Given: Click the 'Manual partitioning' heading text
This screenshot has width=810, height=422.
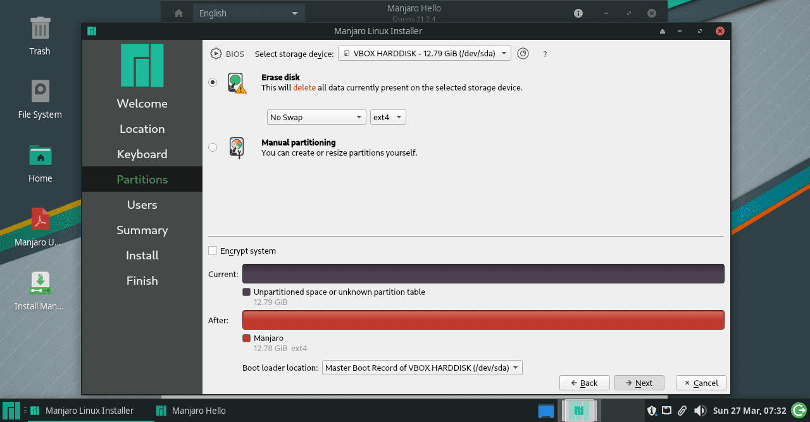Looking at the screenshot, I should [299, 142].
